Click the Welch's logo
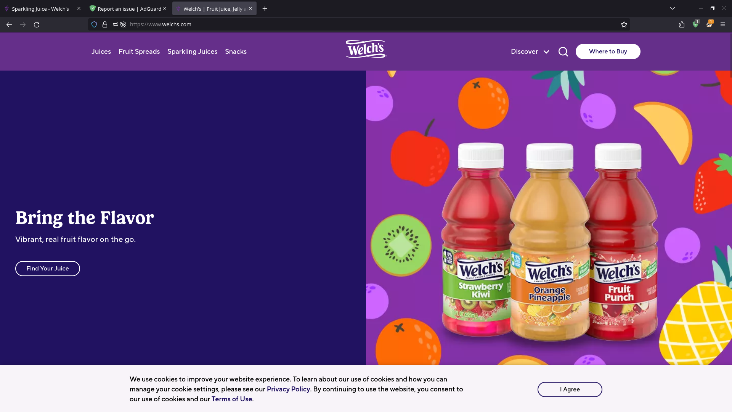 click(x=365, y=49)
